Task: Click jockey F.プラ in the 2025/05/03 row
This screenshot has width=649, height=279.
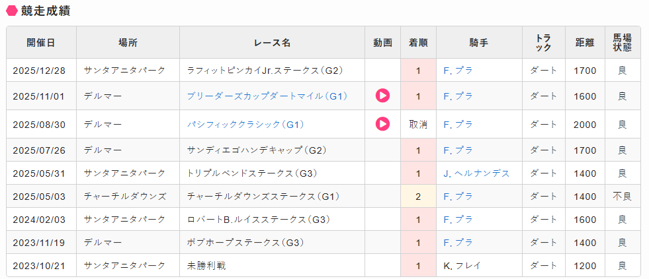Action: point(458,197)
